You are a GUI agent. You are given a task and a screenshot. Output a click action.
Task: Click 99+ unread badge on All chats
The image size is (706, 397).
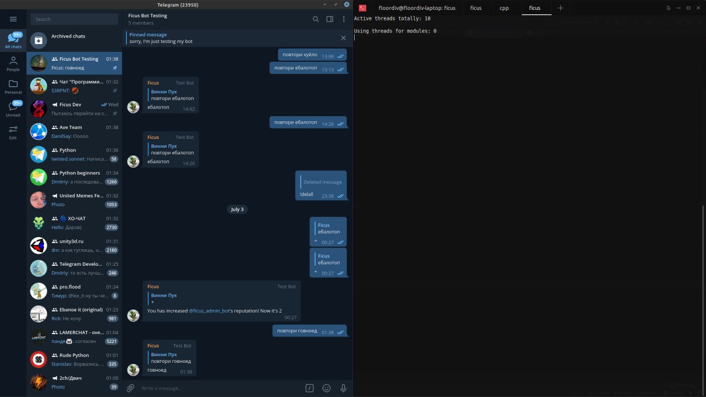pyautogui.click(x=18, y=35)
